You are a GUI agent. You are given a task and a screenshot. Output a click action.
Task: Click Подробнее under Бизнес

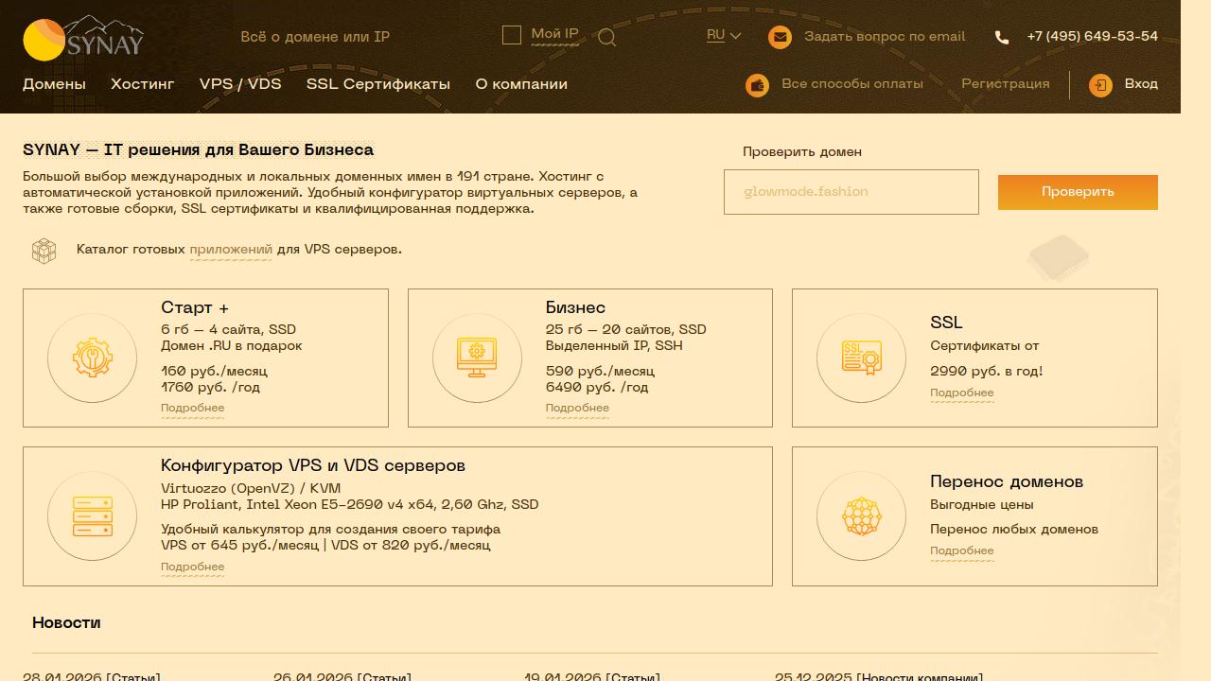[577, 409]
